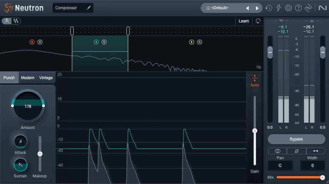Image resolution: width=329 pixels, height=184 pixels.
Task: Click the second crossover handle
Action: click(x=128, y=31)
